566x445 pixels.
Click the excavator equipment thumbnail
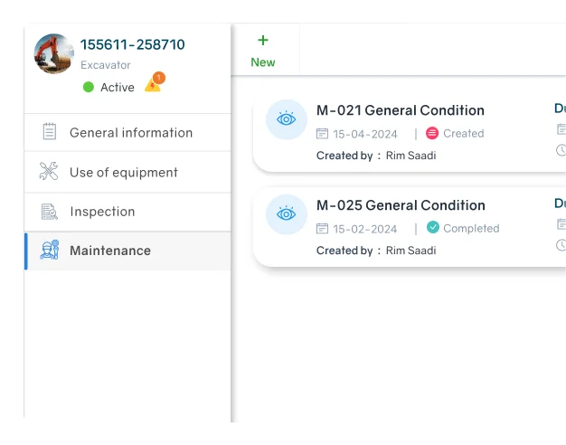pos(54,53)
